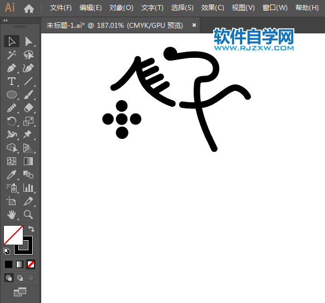The height and width of the screenshot is (303, 325).
Task: Select the Artboard tool
Action: (12, 201)
